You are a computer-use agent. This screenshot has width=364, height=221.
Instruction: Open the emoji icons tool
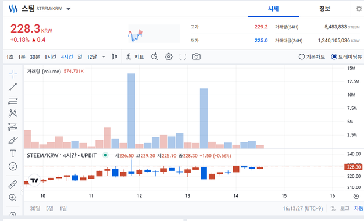pyautogui.click(x=13, y=166)
